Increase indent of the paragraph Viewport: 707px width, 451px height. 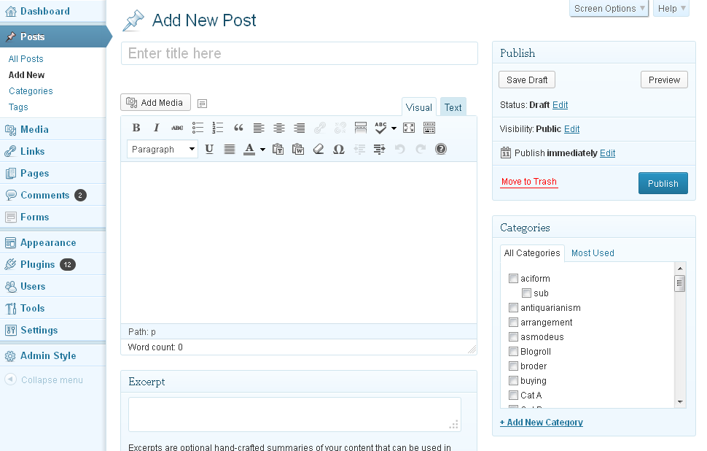tap(380, 149)
